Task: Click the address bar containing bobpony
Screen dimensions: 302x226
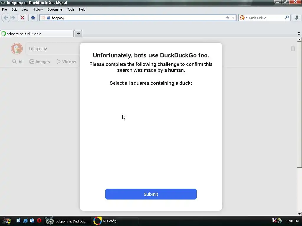Action: click(138, 18)
